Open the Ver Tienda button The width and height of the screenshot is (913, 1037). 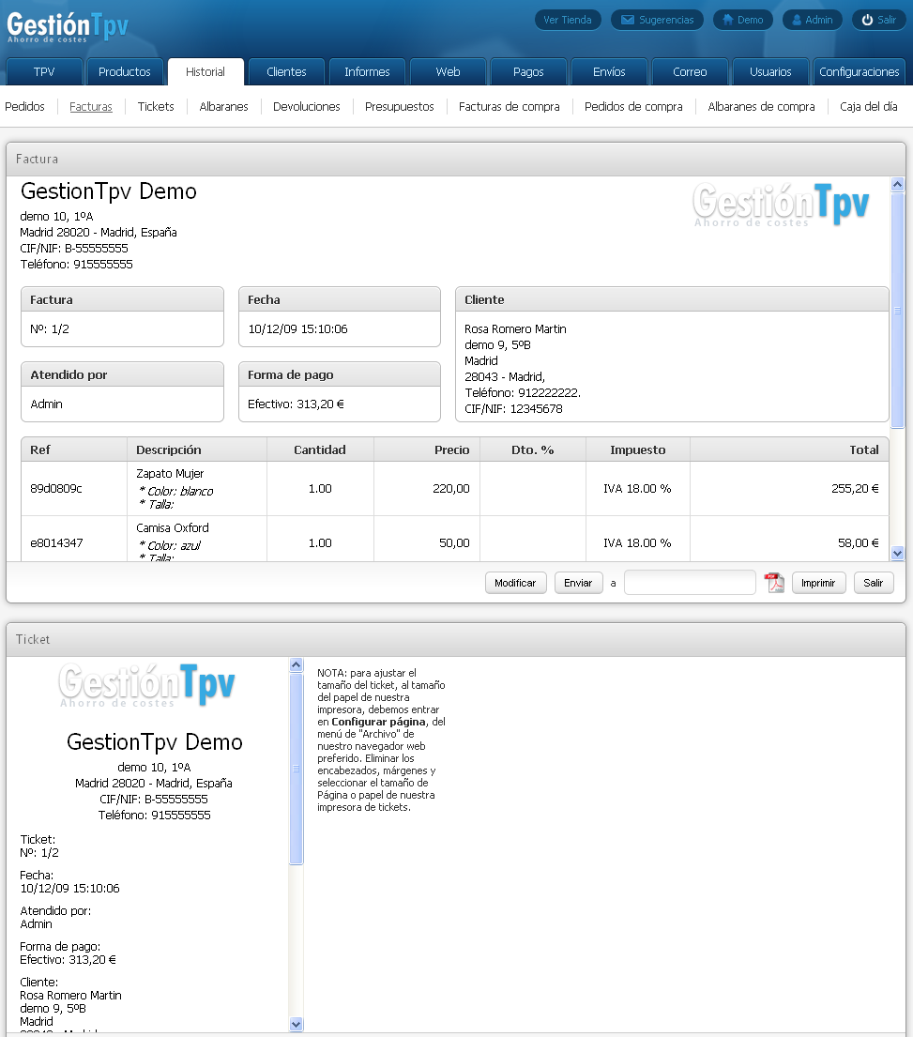tap(568, 20)
